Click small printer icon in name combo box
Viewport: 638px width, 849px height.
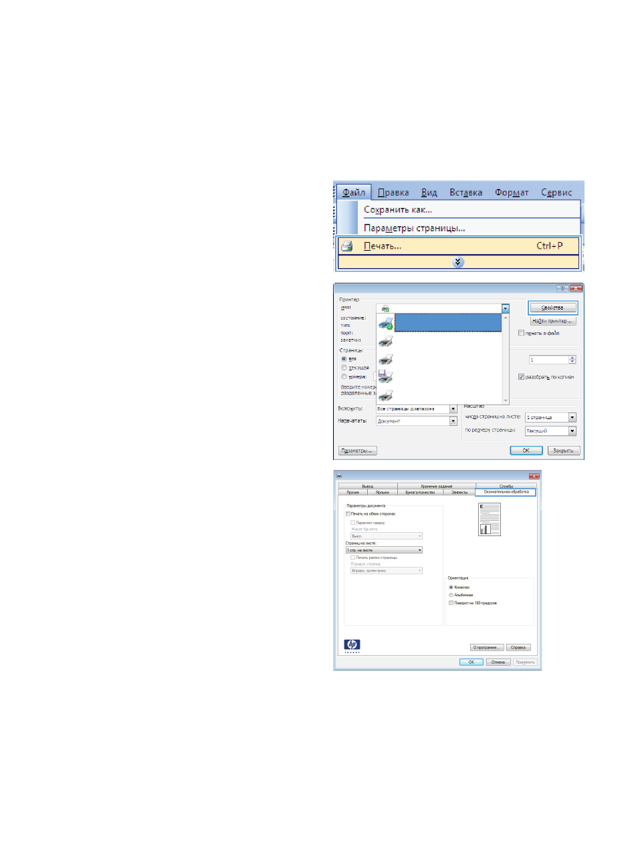[x=385, y=309]
